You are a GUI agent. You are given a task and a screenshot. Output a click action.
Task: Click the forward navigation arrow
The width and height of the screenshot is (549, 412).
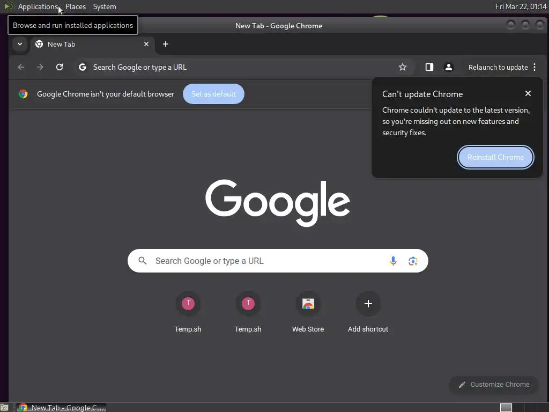[40, 67]
